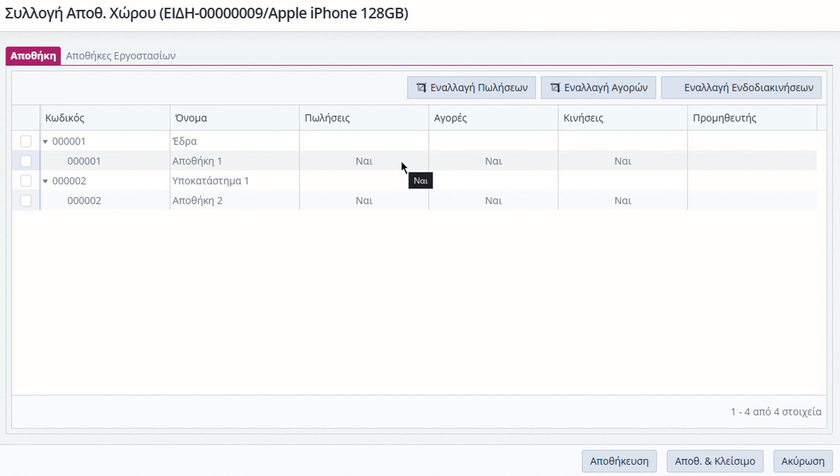Click the Πωλήσεις column header
This screenshot has height=476, width=840.
click(327, 118)
